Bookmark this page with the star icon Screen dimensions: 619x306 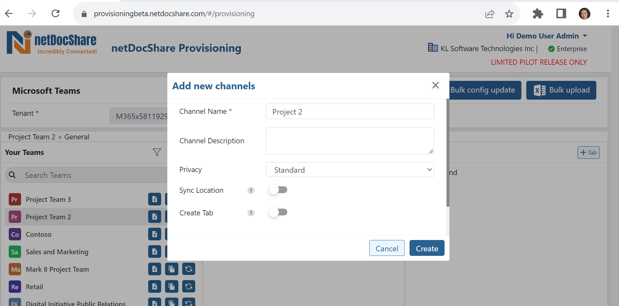(509, 14)
